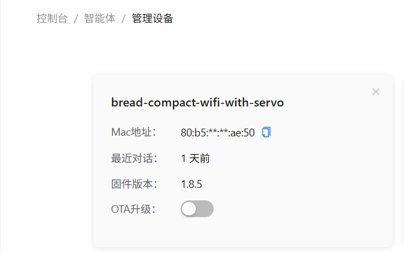Screen dimensions: 404x253
Task: Open 智能体 breadcrumb link
Action: tap(99, 19)
